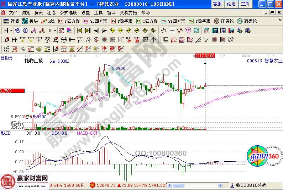283x190 pixels.
Task: Jump to first bar with skip-start arrow
Action: point(79,30)
